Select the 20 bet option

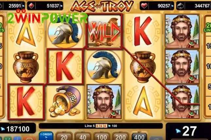64,136
